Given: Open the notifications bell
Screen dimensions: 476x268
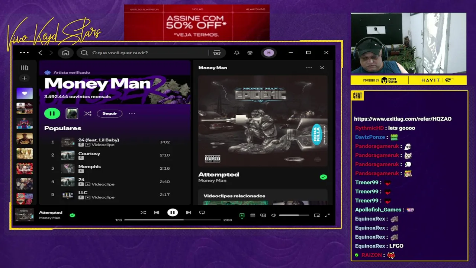Looking at the screenshot, I should [x=237, y=53].
